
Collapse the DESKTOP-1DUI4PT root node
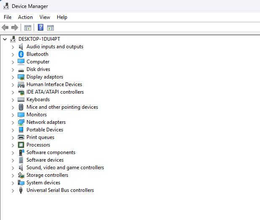pos(5,39)
